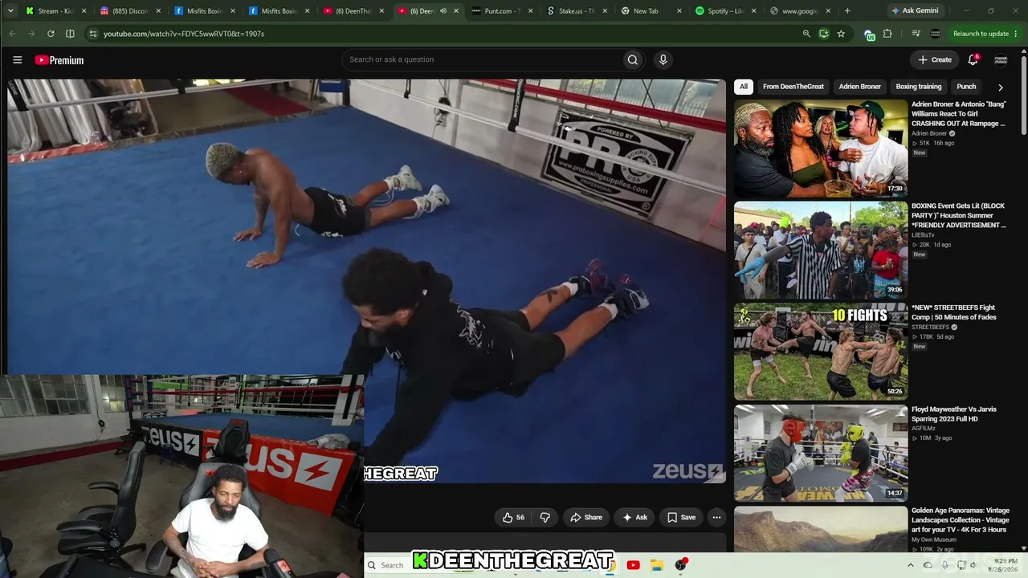Switch to the Spotify tab
Viewport: 1028px width, 578px height.
(724, 11)
